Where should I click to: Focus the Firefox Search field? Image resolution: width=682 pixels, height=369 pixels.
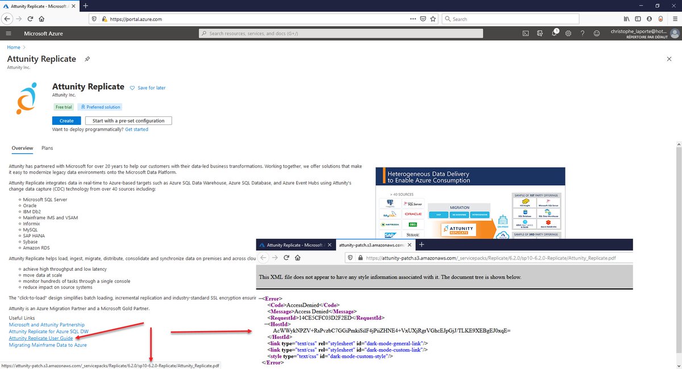(511, 19)
